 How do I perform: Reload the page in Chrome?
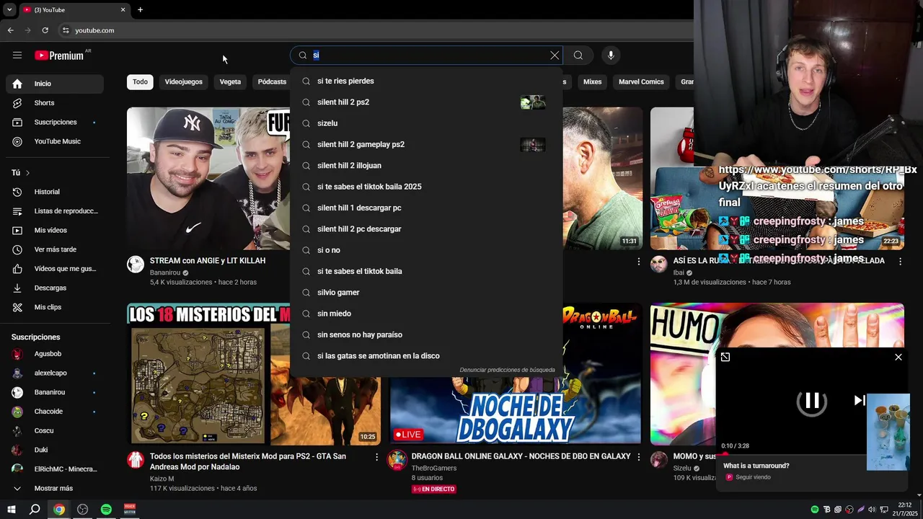coord(45,30)
